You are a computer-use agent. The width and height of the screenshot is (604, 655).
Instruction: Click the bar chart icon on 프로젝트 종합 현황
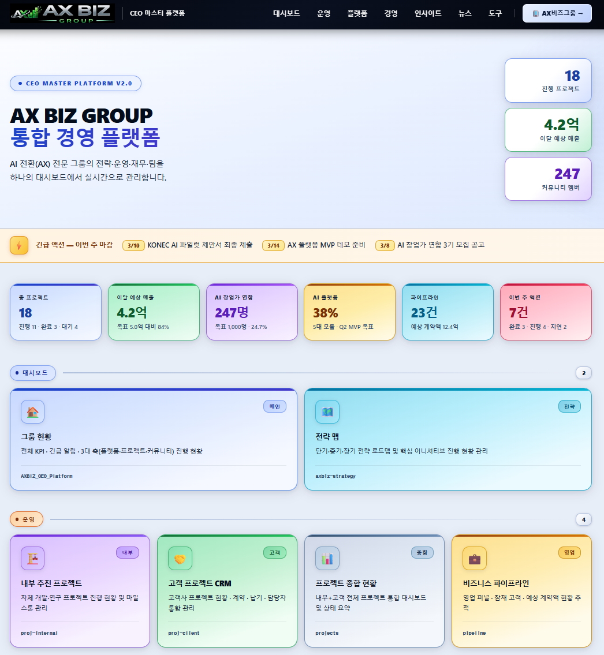tap(327, 558)
